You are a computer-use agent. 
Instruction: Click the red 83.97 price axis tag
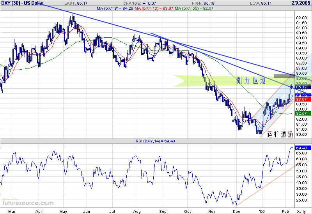point(301,100)
